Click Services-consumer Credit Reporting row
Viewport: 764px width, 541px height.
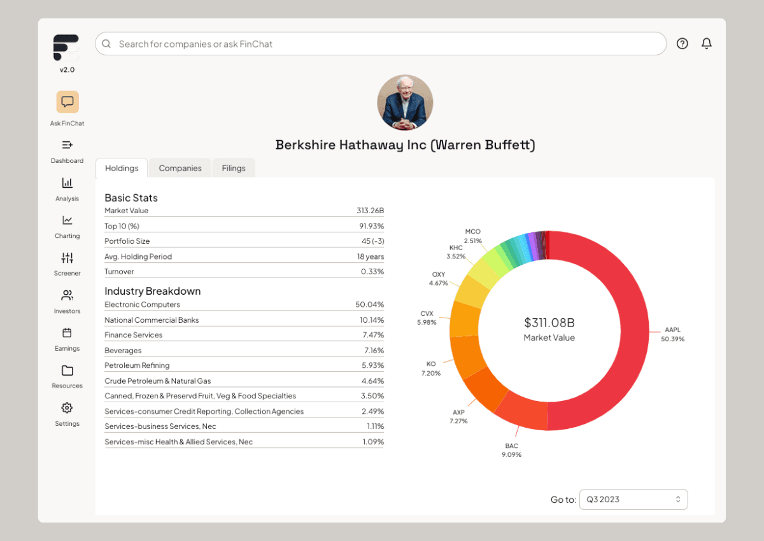pos(244,411)
